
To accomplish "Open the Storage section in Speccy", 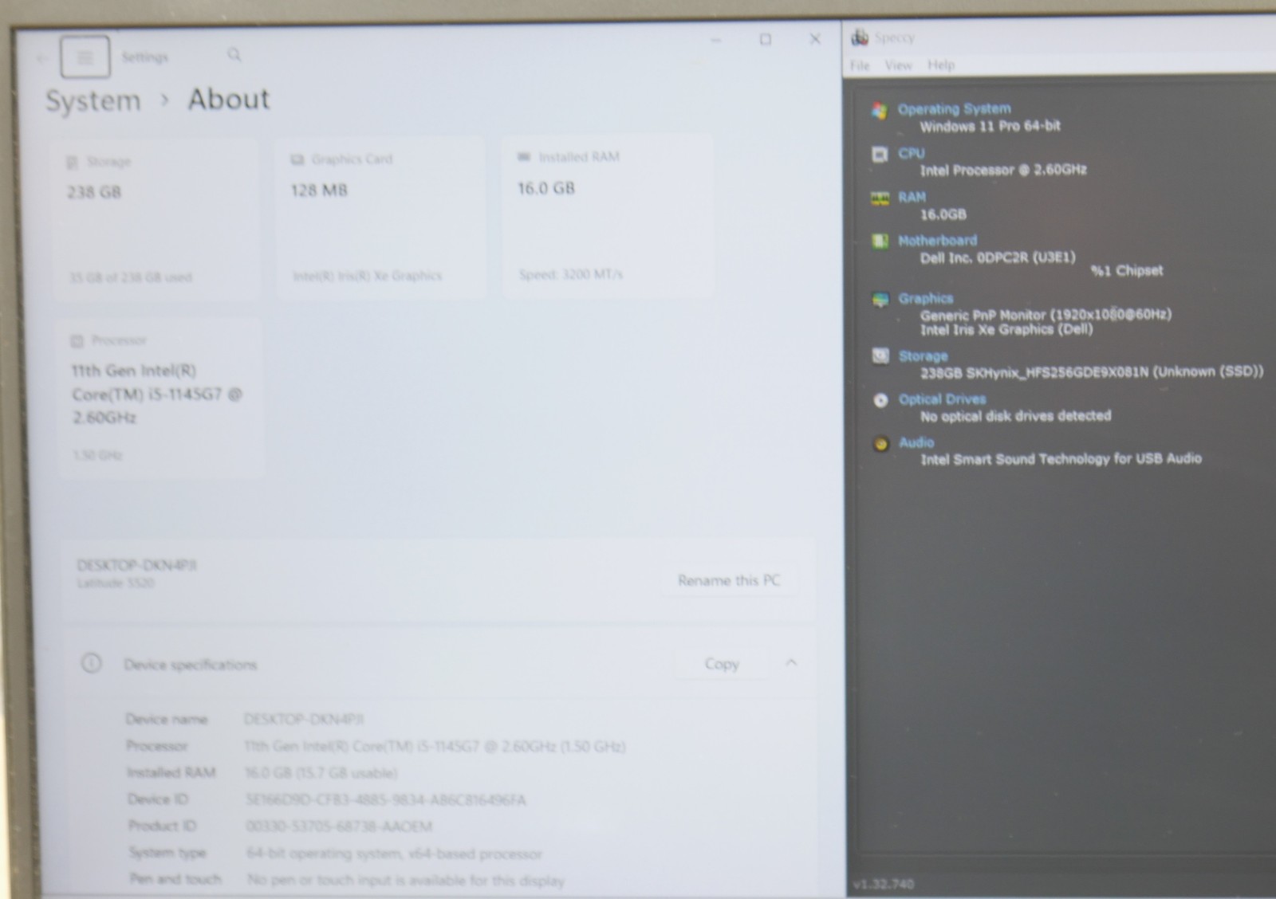I will tap(923, 356).
